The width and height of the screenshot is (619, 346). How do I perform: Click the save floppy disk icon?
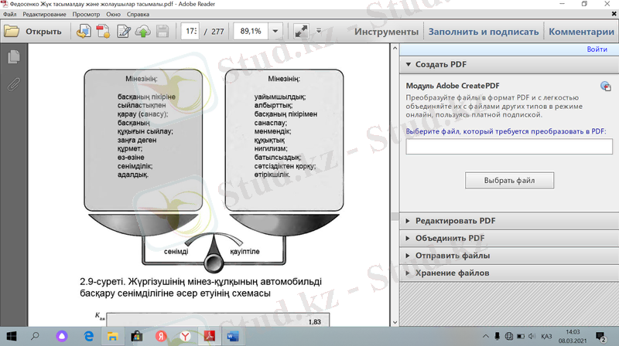tap(162, 32)
